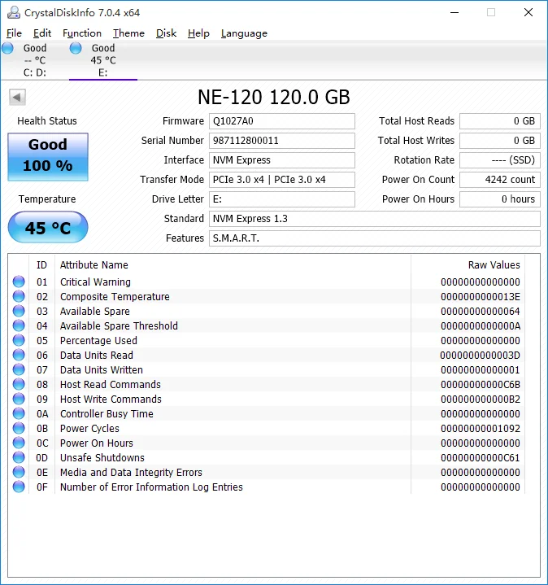Open the Theme menu
548x585 pixels.
click(128, 33)
